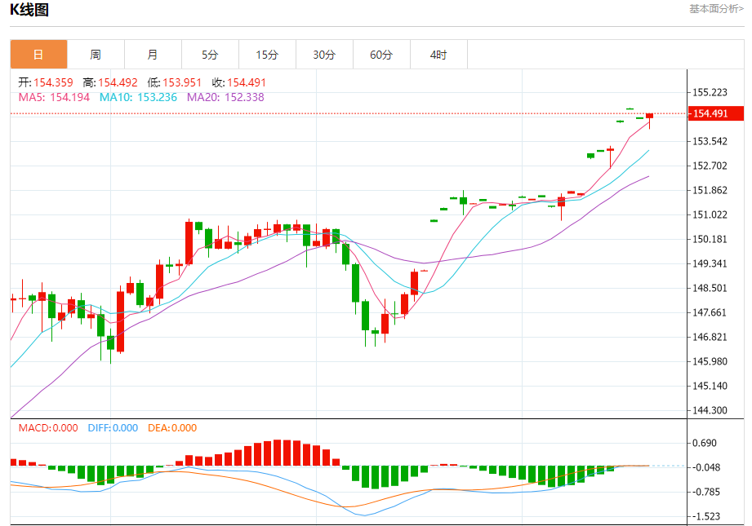
Task: Click the MA5 indicator label
Action: pos(54,97)
